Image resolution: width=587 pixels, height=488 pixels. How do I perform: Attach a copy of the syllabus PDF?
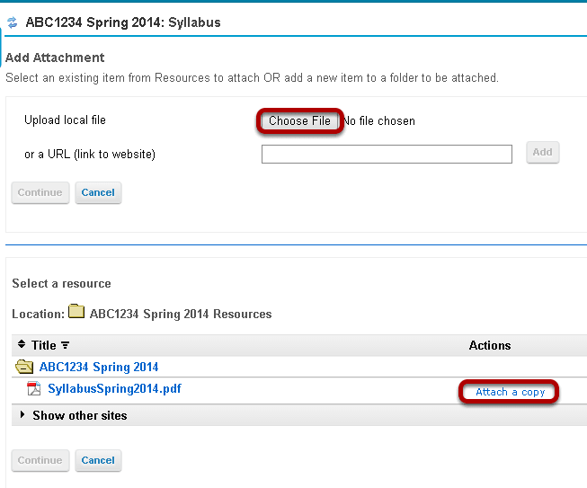point(510,392)
